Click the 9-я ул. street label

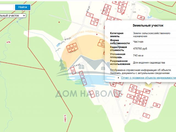(68, 39)
